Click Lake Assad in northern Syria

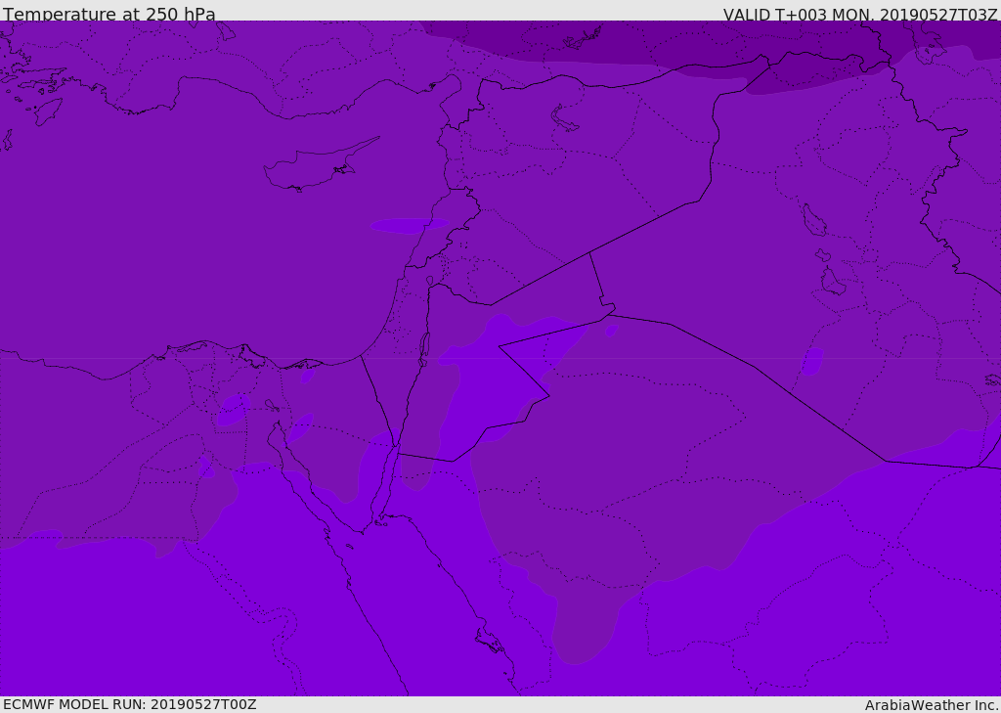coord(562,118)
